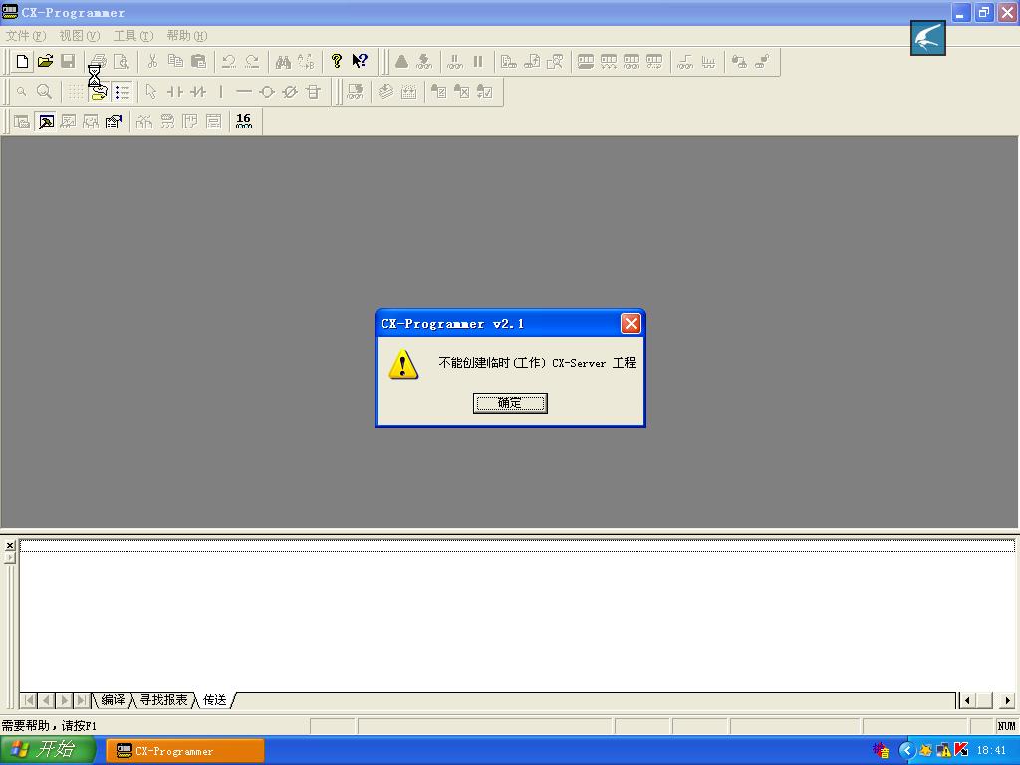The width and height of the screenshot is (1020, 765).
Task: Click the output pane's left scroll arrow
Action: [967, 700]
